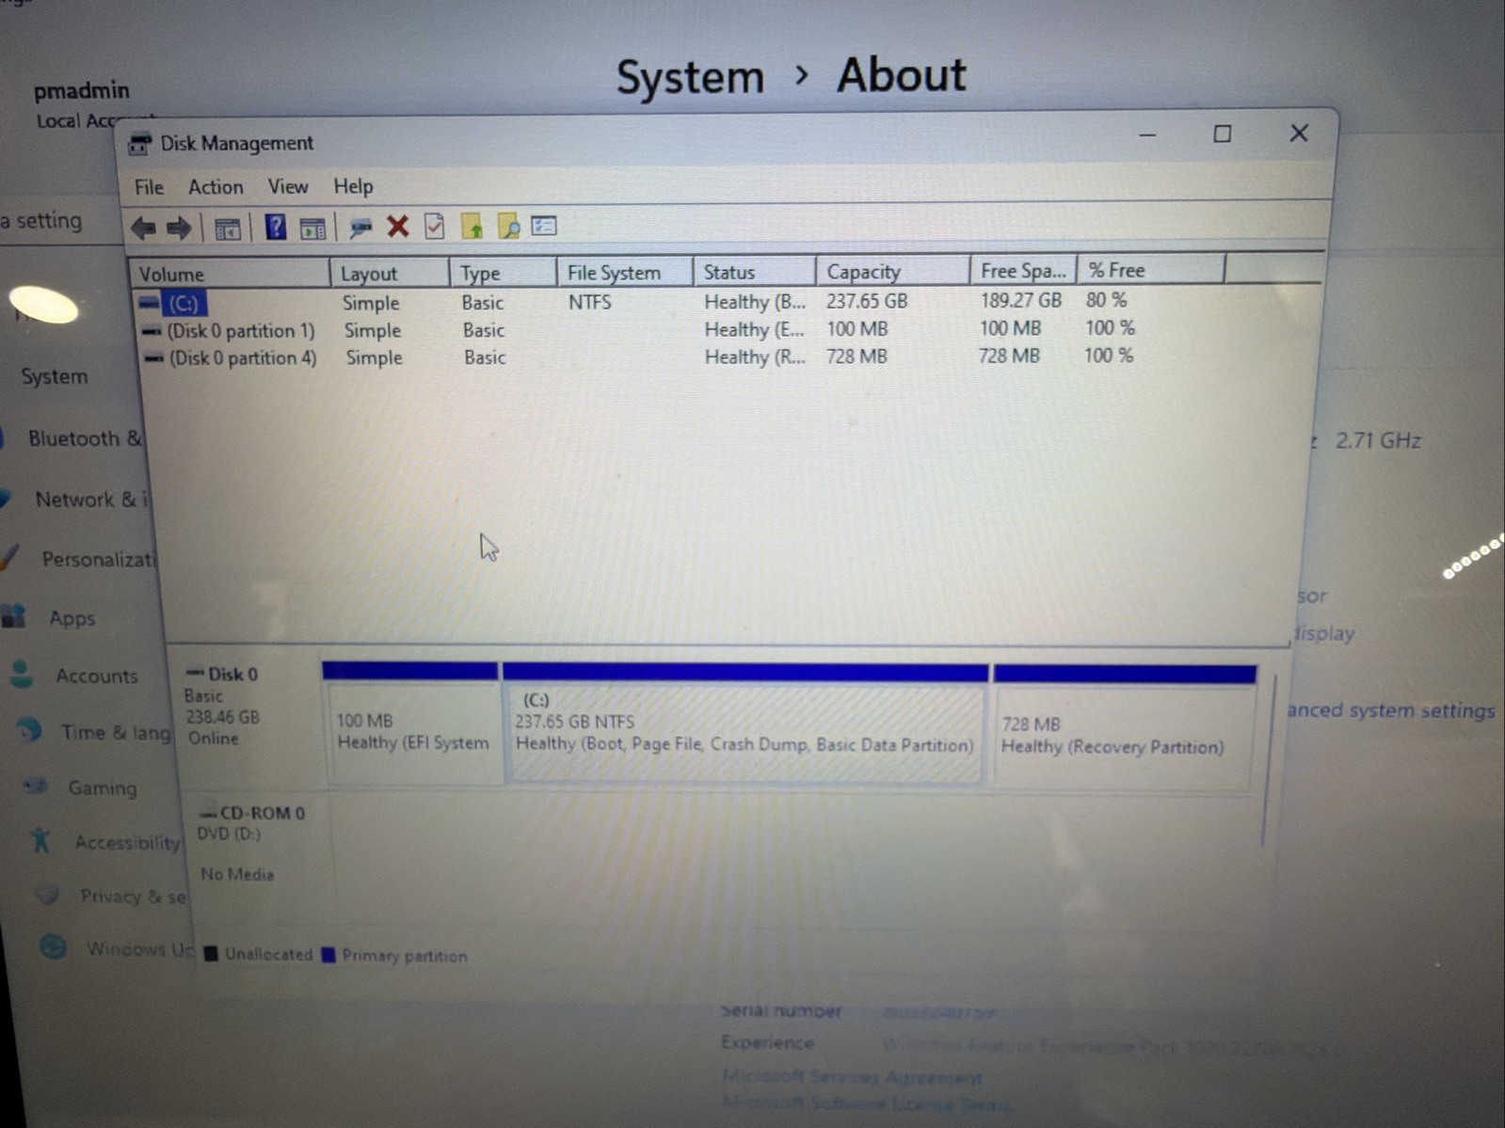Click the Forward arrow in Disk Management toolbar

coord(179,228)
